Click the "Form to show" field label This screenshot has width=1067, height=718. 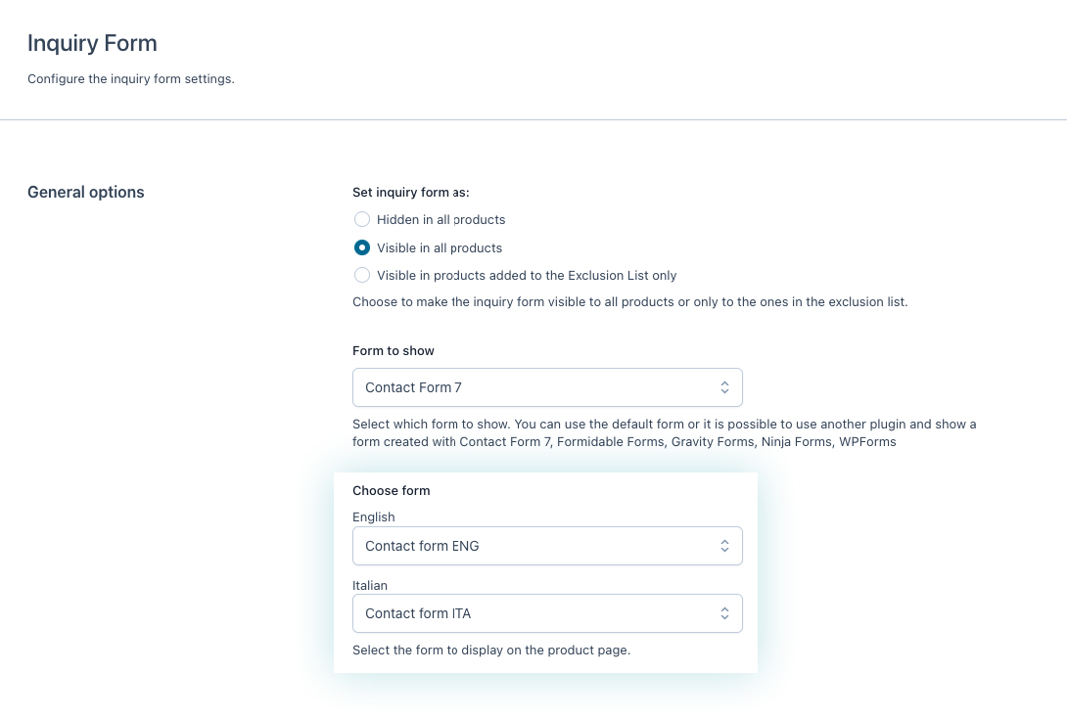(x=393, y=350)
